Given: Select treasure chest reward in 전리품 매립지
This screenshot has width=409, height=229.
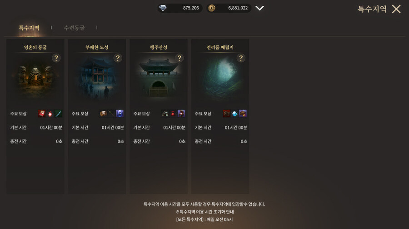Looking at the screenshot, I should click(x=243, y=114).
